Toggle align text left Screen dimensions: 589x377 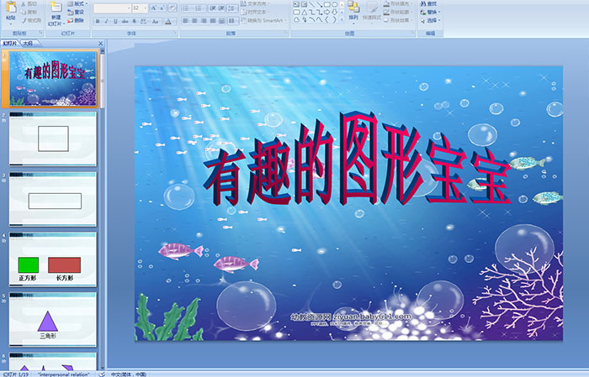(x=186, y=21)
